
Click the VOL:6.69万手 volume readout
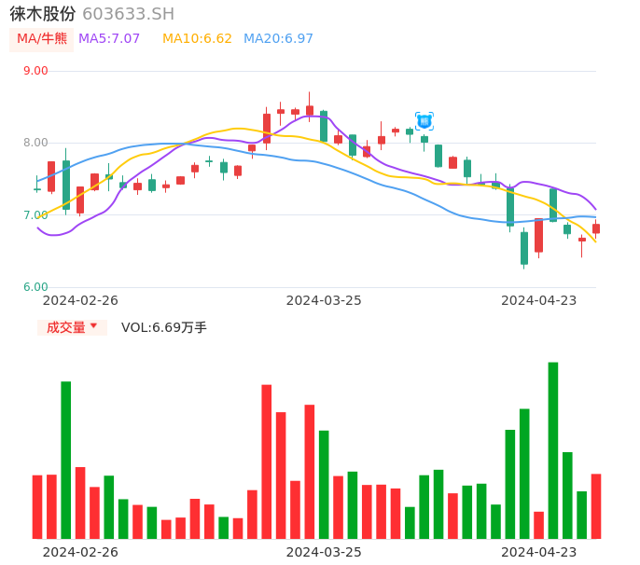click(164, 327)
